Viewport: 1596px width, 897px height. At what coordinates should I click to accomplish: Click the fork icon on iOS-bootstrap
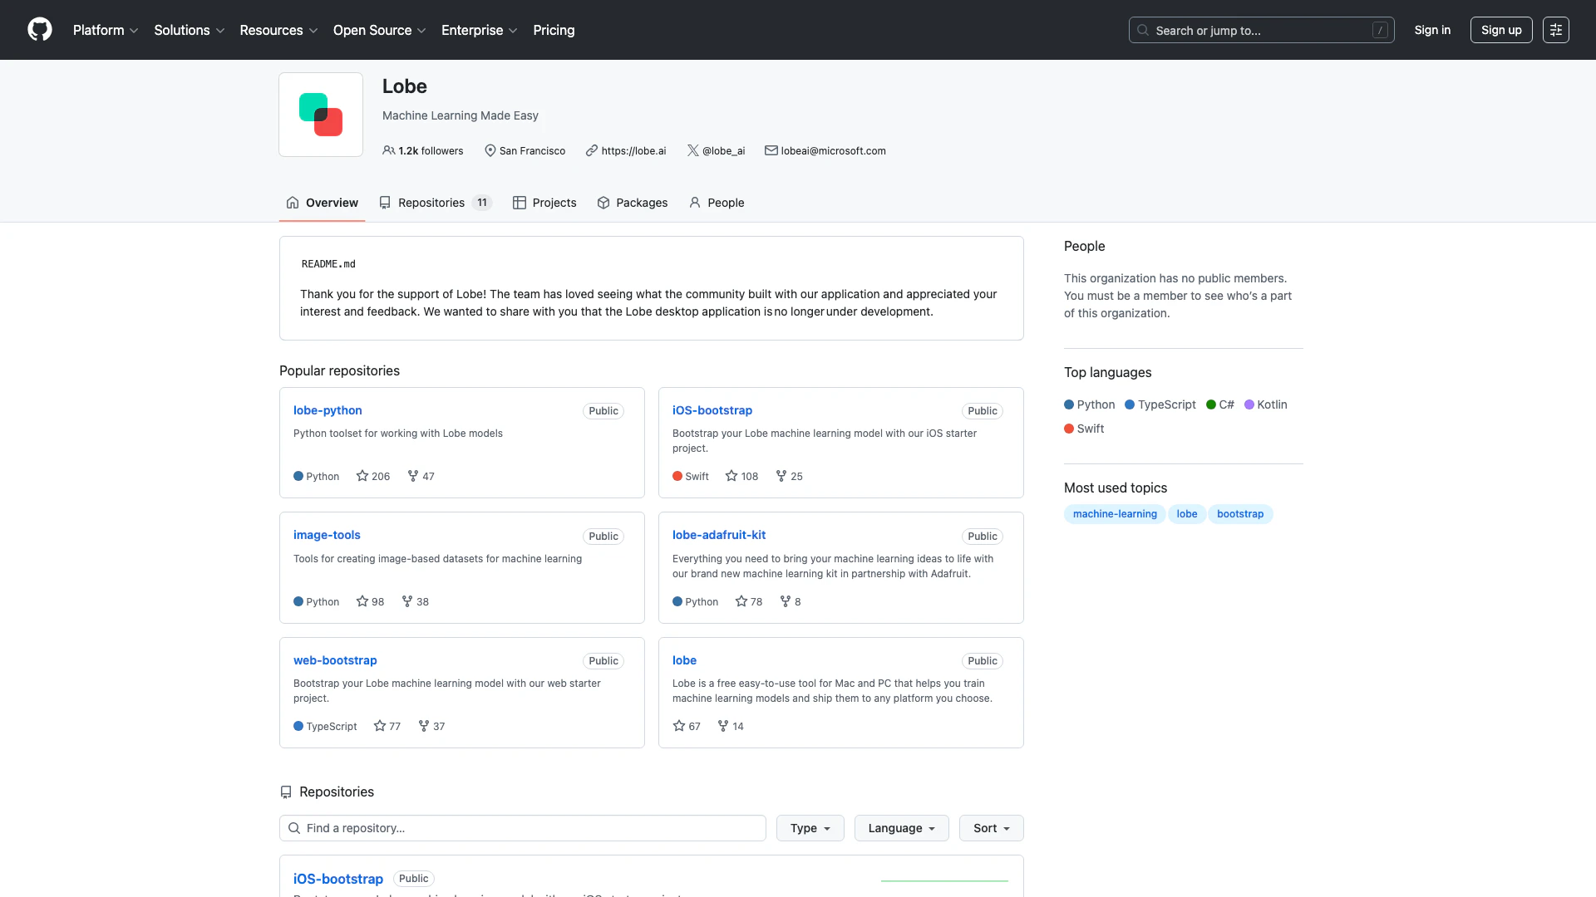(781, 476)
